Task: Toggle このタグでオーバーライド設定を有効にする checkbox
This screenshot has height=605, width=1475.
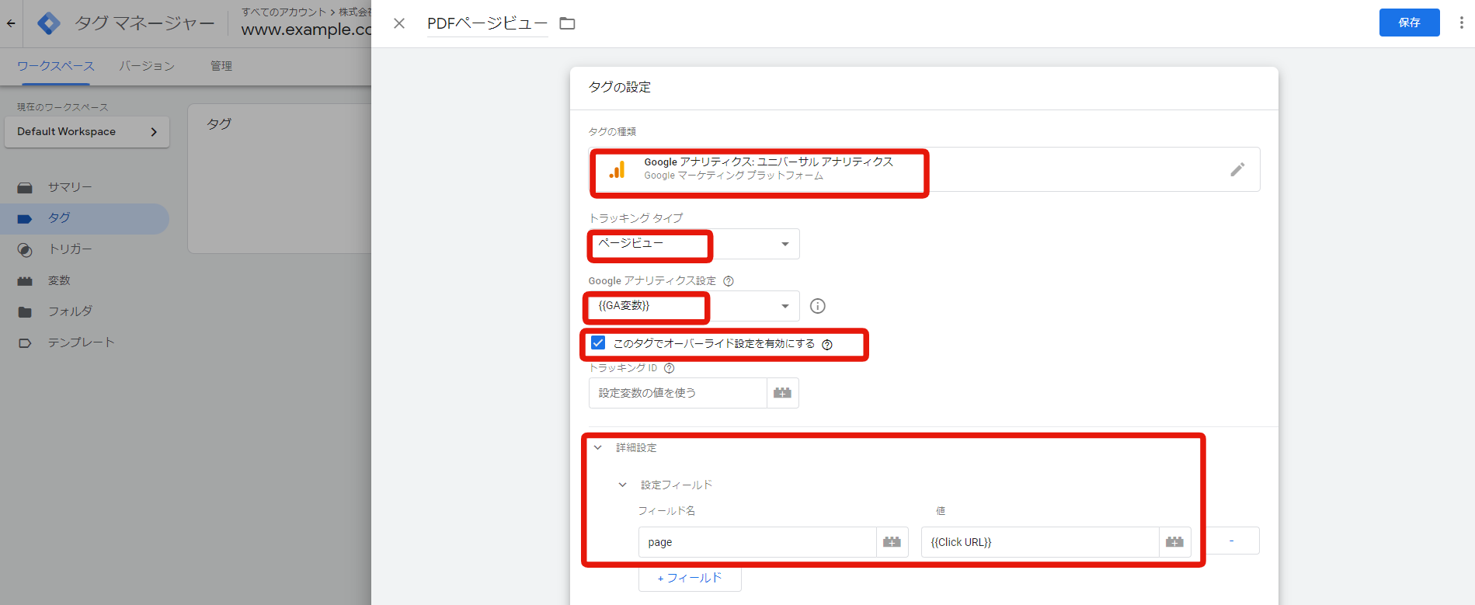Action: tap(598, 342)
